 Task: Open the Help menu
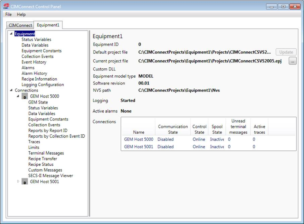[x=21, y=15]
